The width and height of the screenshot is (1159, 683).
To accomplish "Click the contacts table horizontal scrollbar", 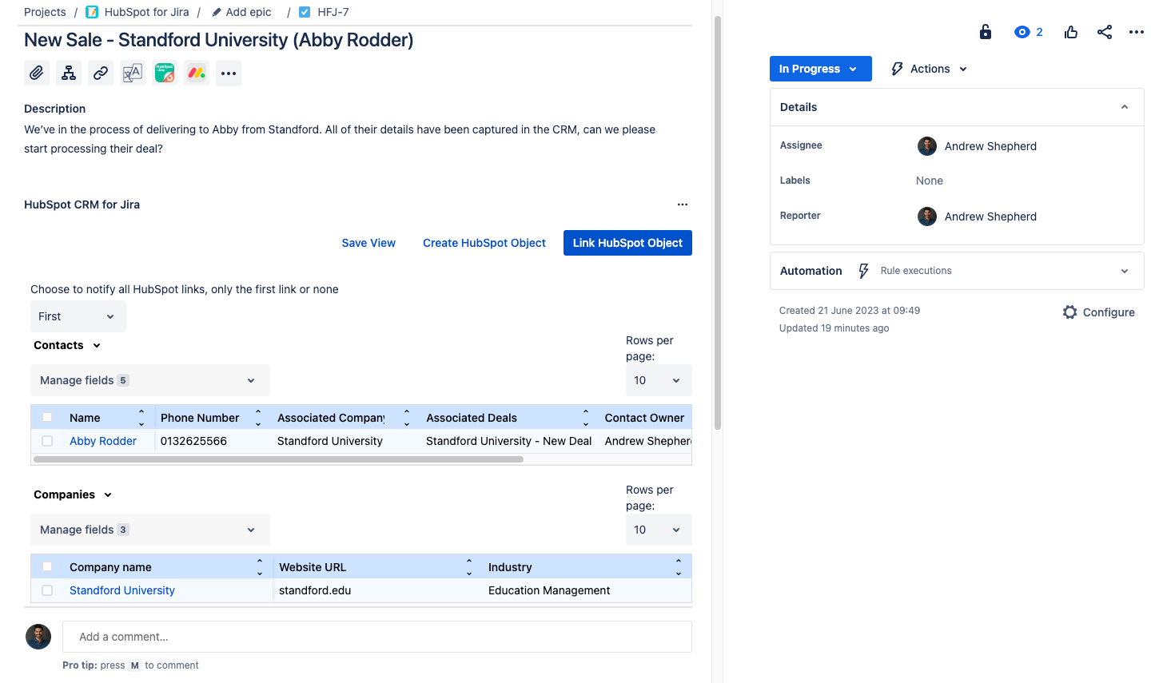I will tap(278, 459).
